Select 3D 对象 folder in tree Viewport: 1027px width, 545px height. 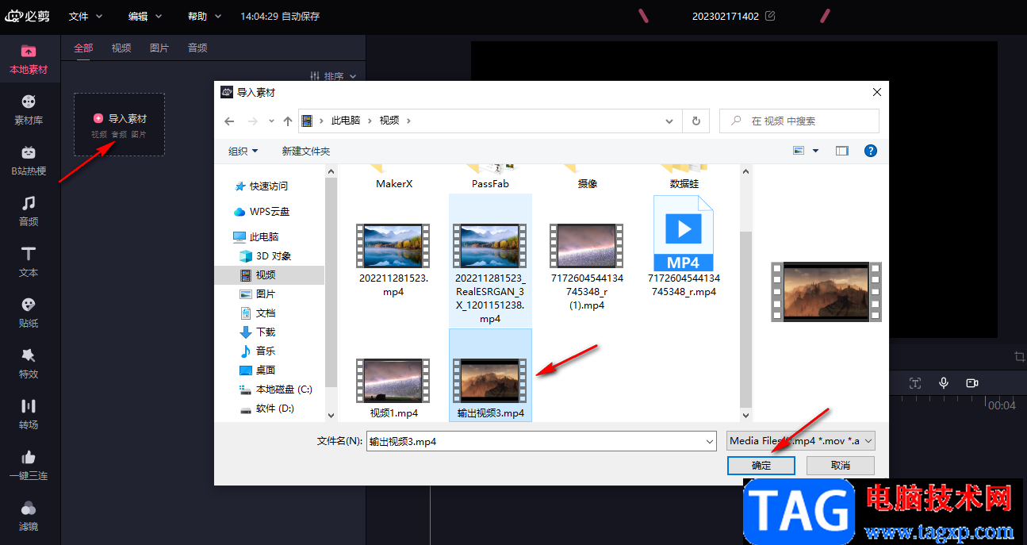pyautogui.click(x=266, y=255)
